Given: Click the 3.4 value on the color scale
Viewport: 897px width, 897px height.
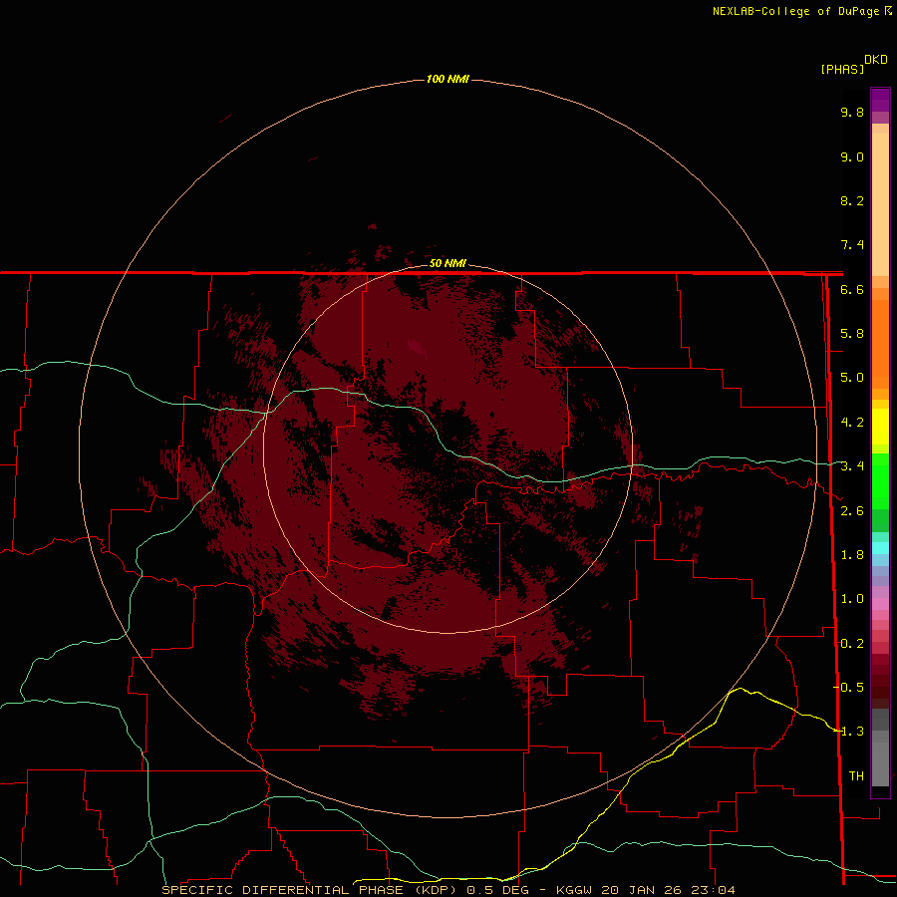Looking at the screenshot, I should (x=852, y=466).
